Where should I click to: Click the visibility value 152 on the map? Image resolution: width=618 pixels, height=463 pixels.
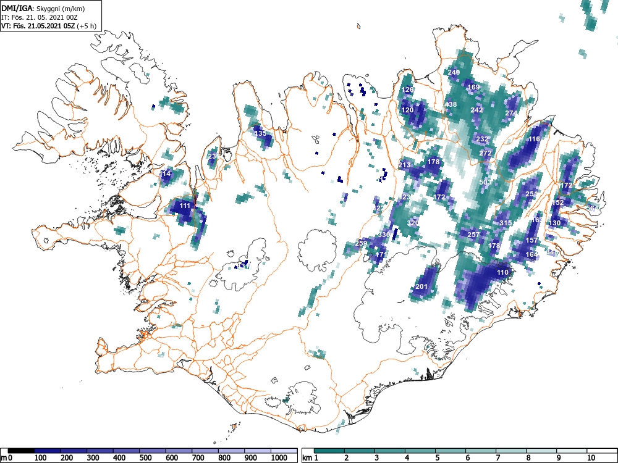[557, 202]
